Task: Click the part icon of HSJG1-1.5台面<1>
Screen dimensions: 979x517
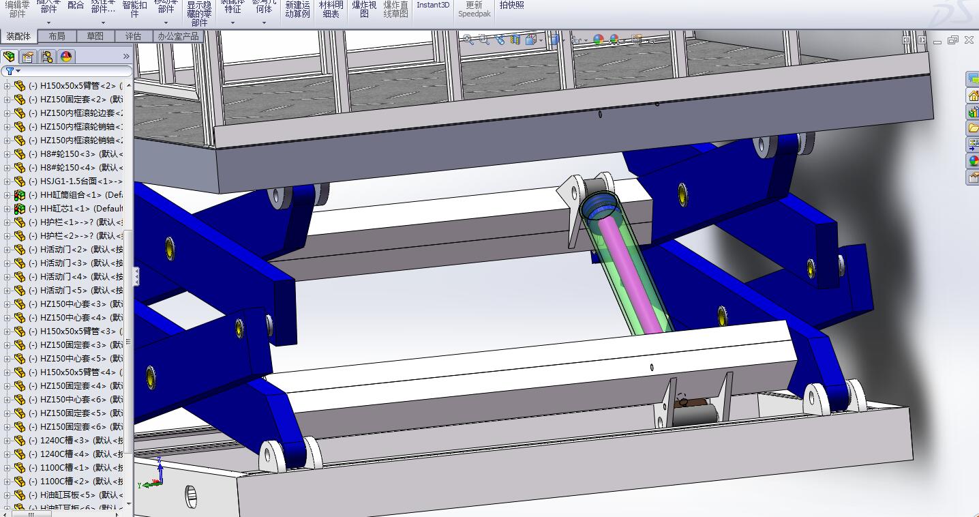Action: coord(20,181)
